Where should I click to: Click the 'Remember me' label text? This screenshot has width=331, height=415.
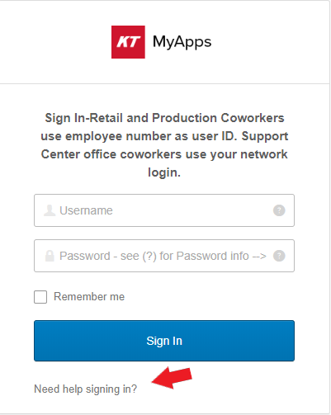89,297
